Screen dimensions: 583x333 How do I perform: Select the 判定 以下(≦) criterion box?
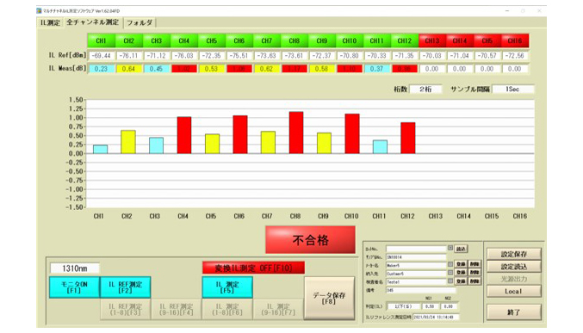point(403,306)
